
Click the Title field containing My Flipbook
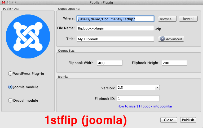pos(115,39)
